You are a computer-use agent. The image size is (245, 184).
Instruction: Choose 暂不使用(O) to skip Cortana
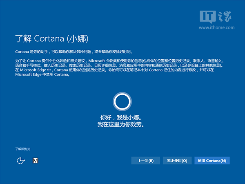177,161
